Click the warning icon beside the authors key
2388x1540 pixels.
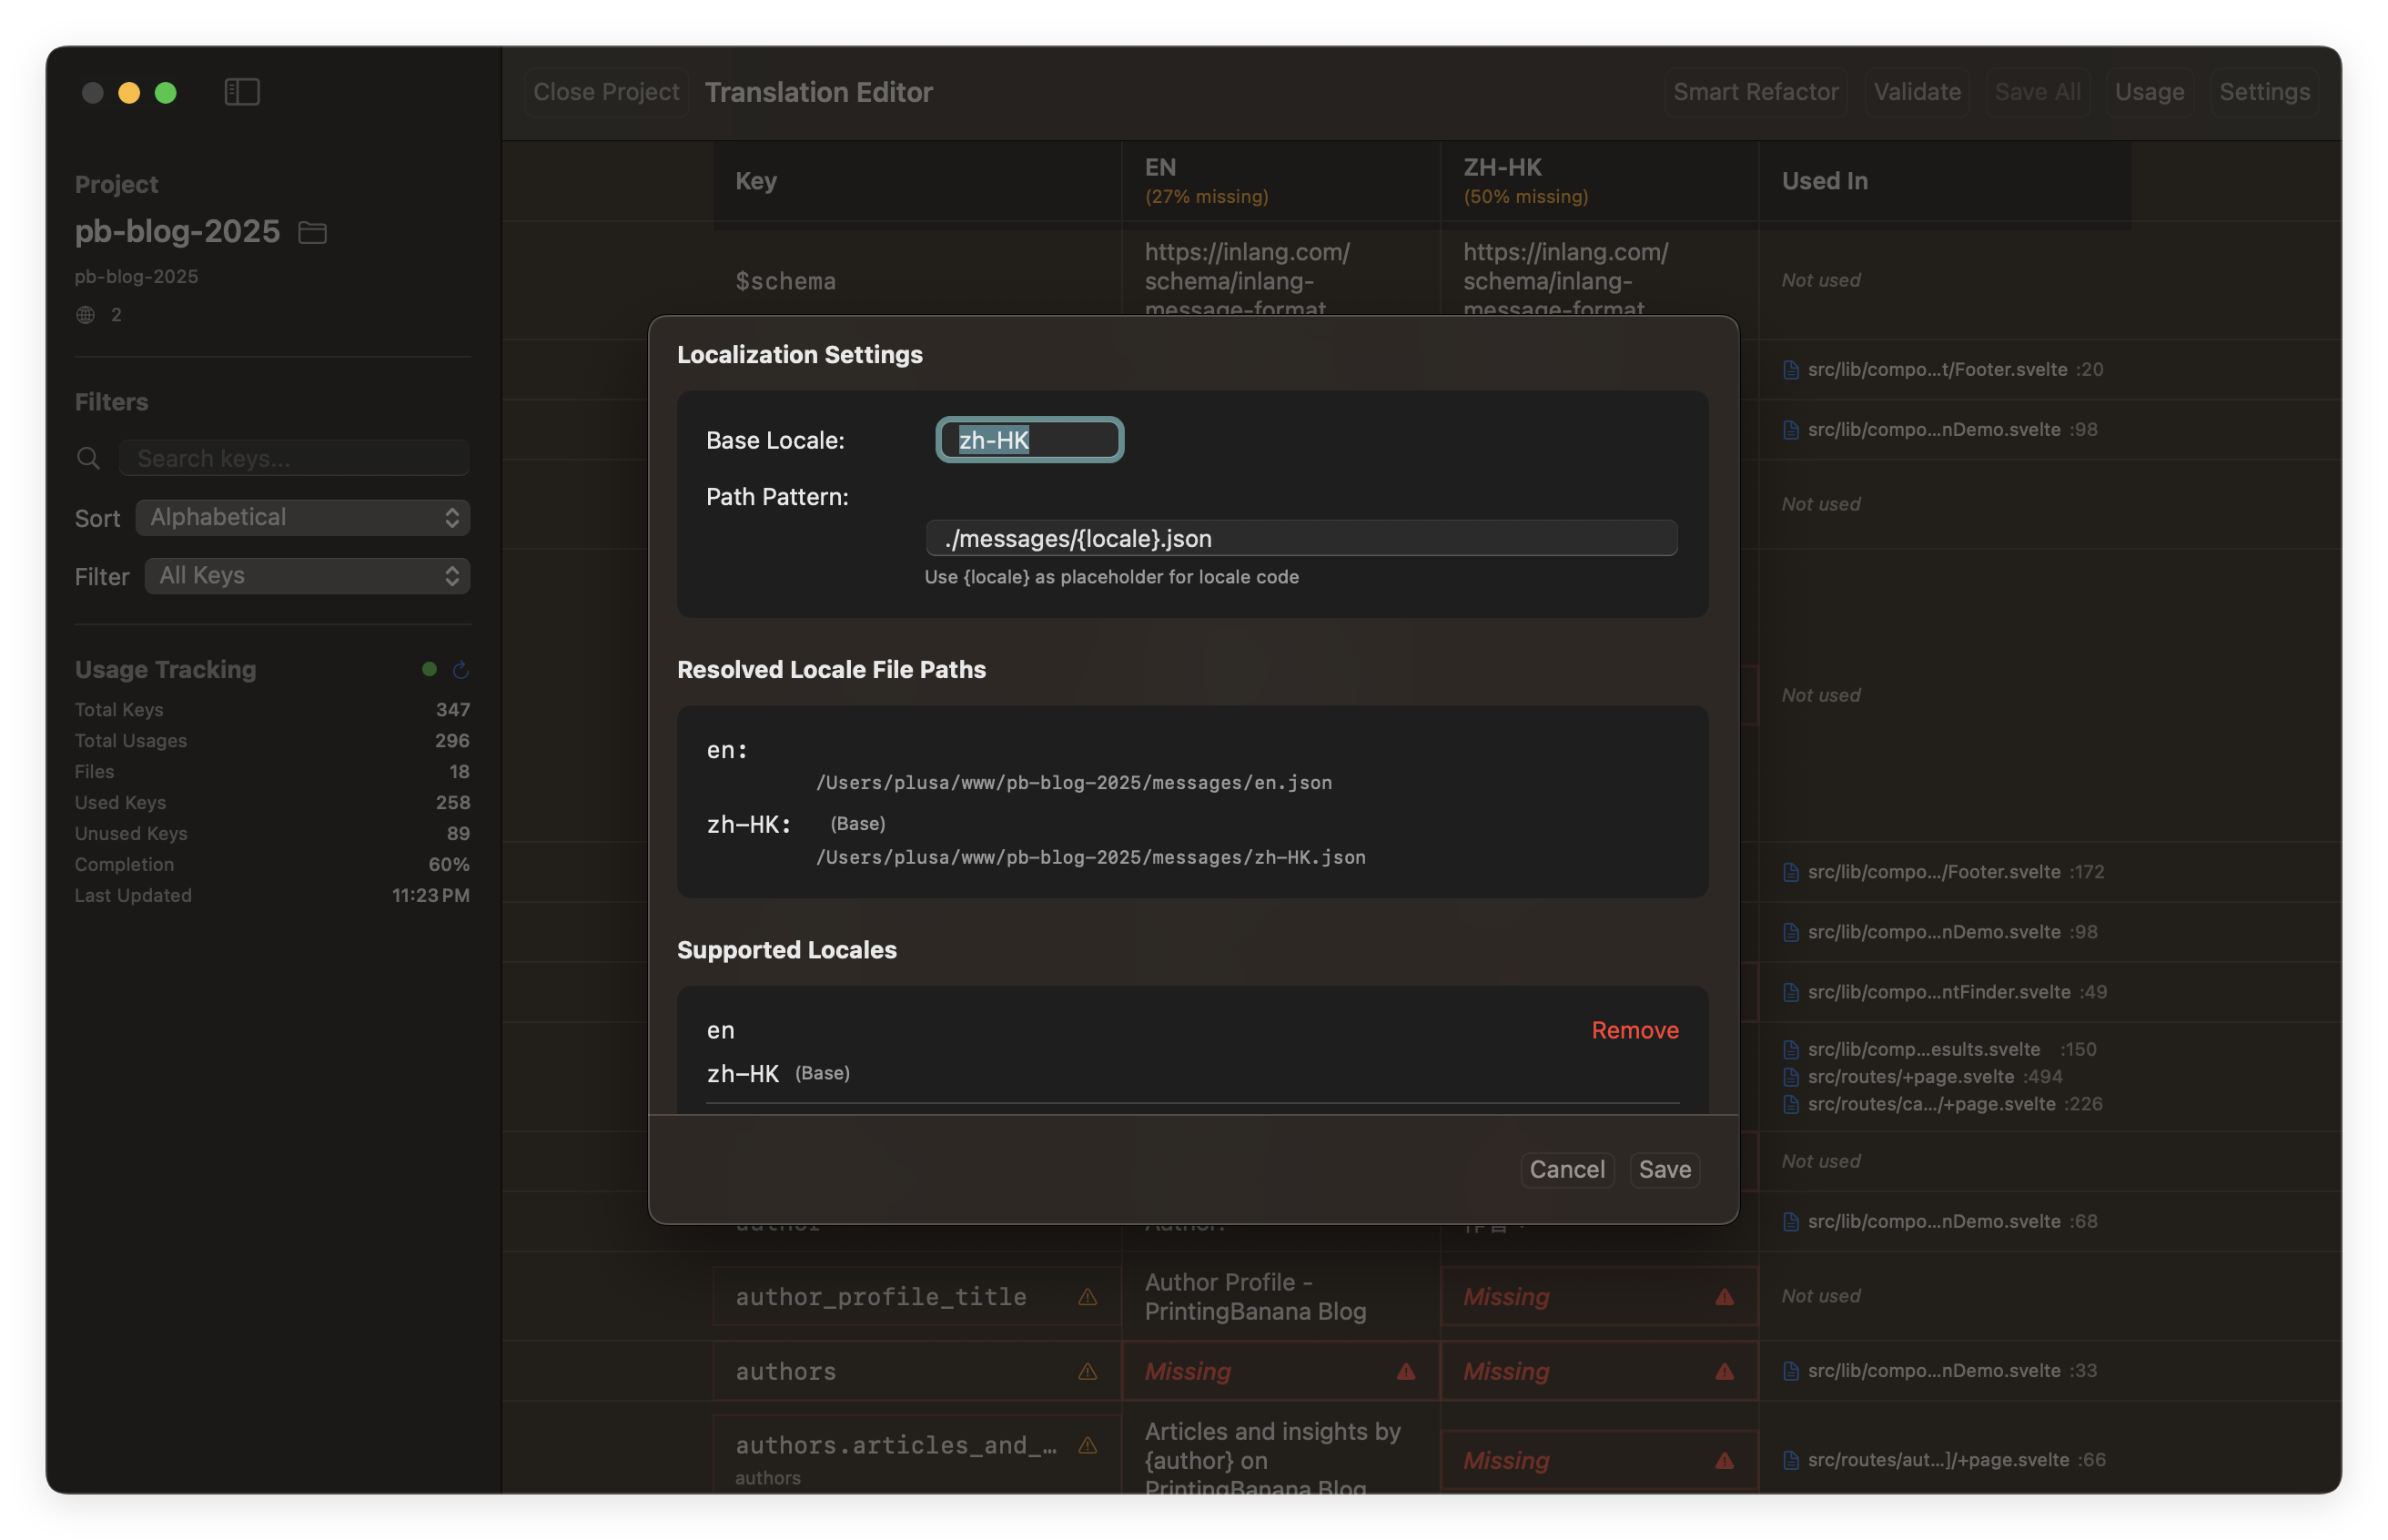point(1088,1371)
